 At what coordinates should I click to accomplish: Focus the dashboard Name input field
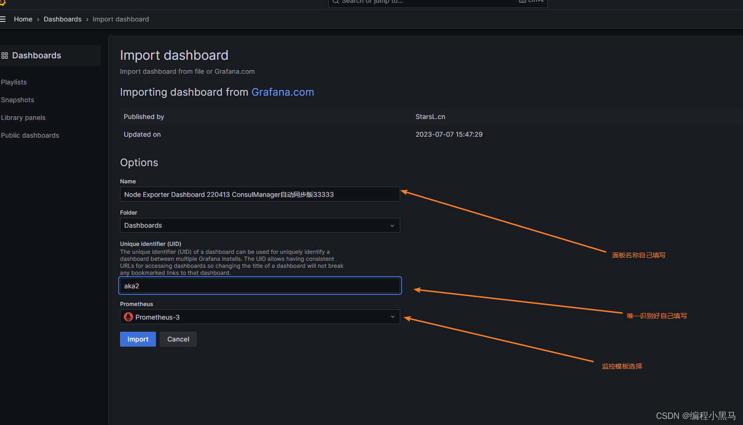tap(260, 194)
